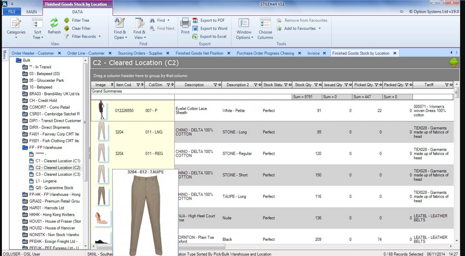This screenshot has width=465, height=256.
Task: Select C3 - Cleared Location (C3) in tree
Action: 58,174
